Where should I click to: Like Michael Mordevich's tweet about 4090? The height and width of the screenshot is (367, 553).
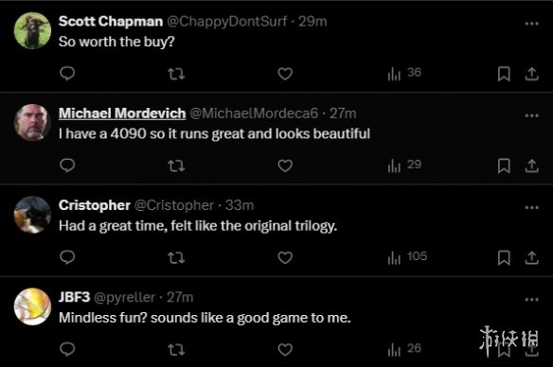tap(285, 166)
